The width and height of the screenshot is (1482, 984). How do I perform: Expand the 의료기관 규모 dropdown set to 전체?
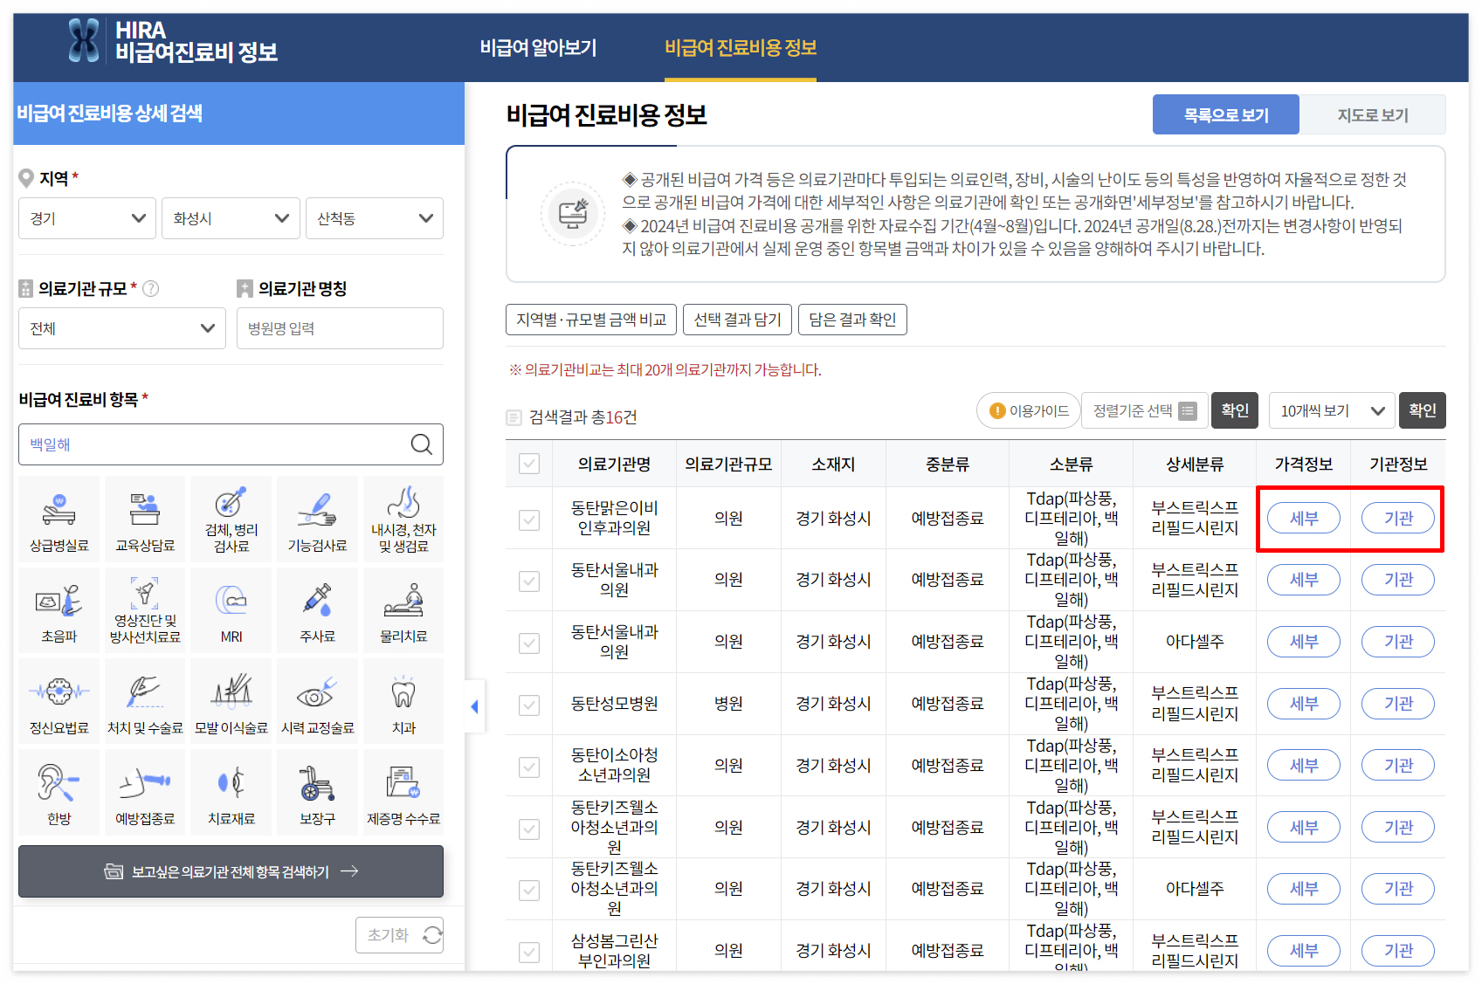pos(121,328)
